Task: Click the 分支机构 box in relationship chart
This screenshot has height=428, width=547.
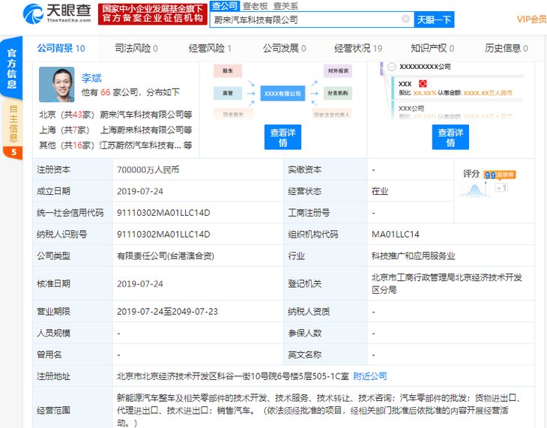Action: pyautogui.click(x=338, y=93)
